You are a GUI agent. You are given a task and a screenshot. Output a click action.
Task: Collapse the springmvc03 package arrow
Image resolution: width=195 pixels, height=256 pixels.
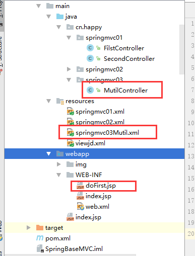tap(69, 80)
